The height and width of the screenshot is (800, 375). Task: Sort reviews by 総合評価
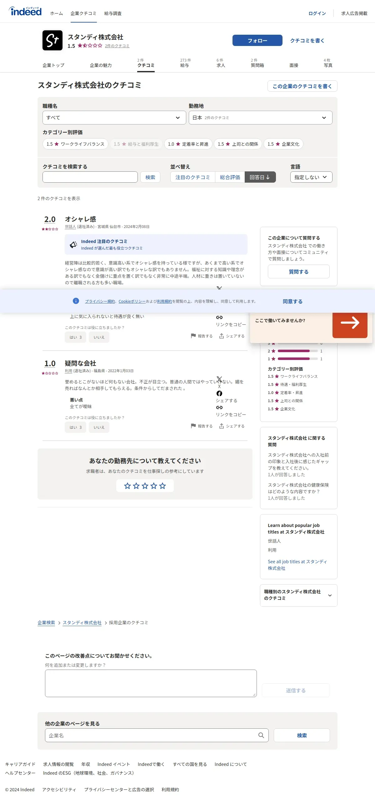coord(230,177)
